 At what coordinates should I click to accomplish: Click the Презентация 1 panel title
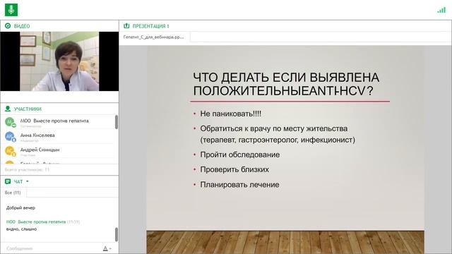tap(150, 26)
